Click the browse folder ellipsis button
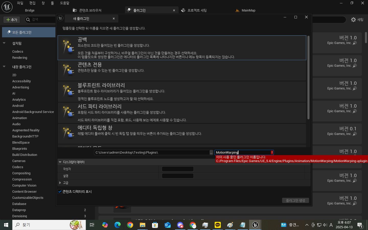 point(211,153)
